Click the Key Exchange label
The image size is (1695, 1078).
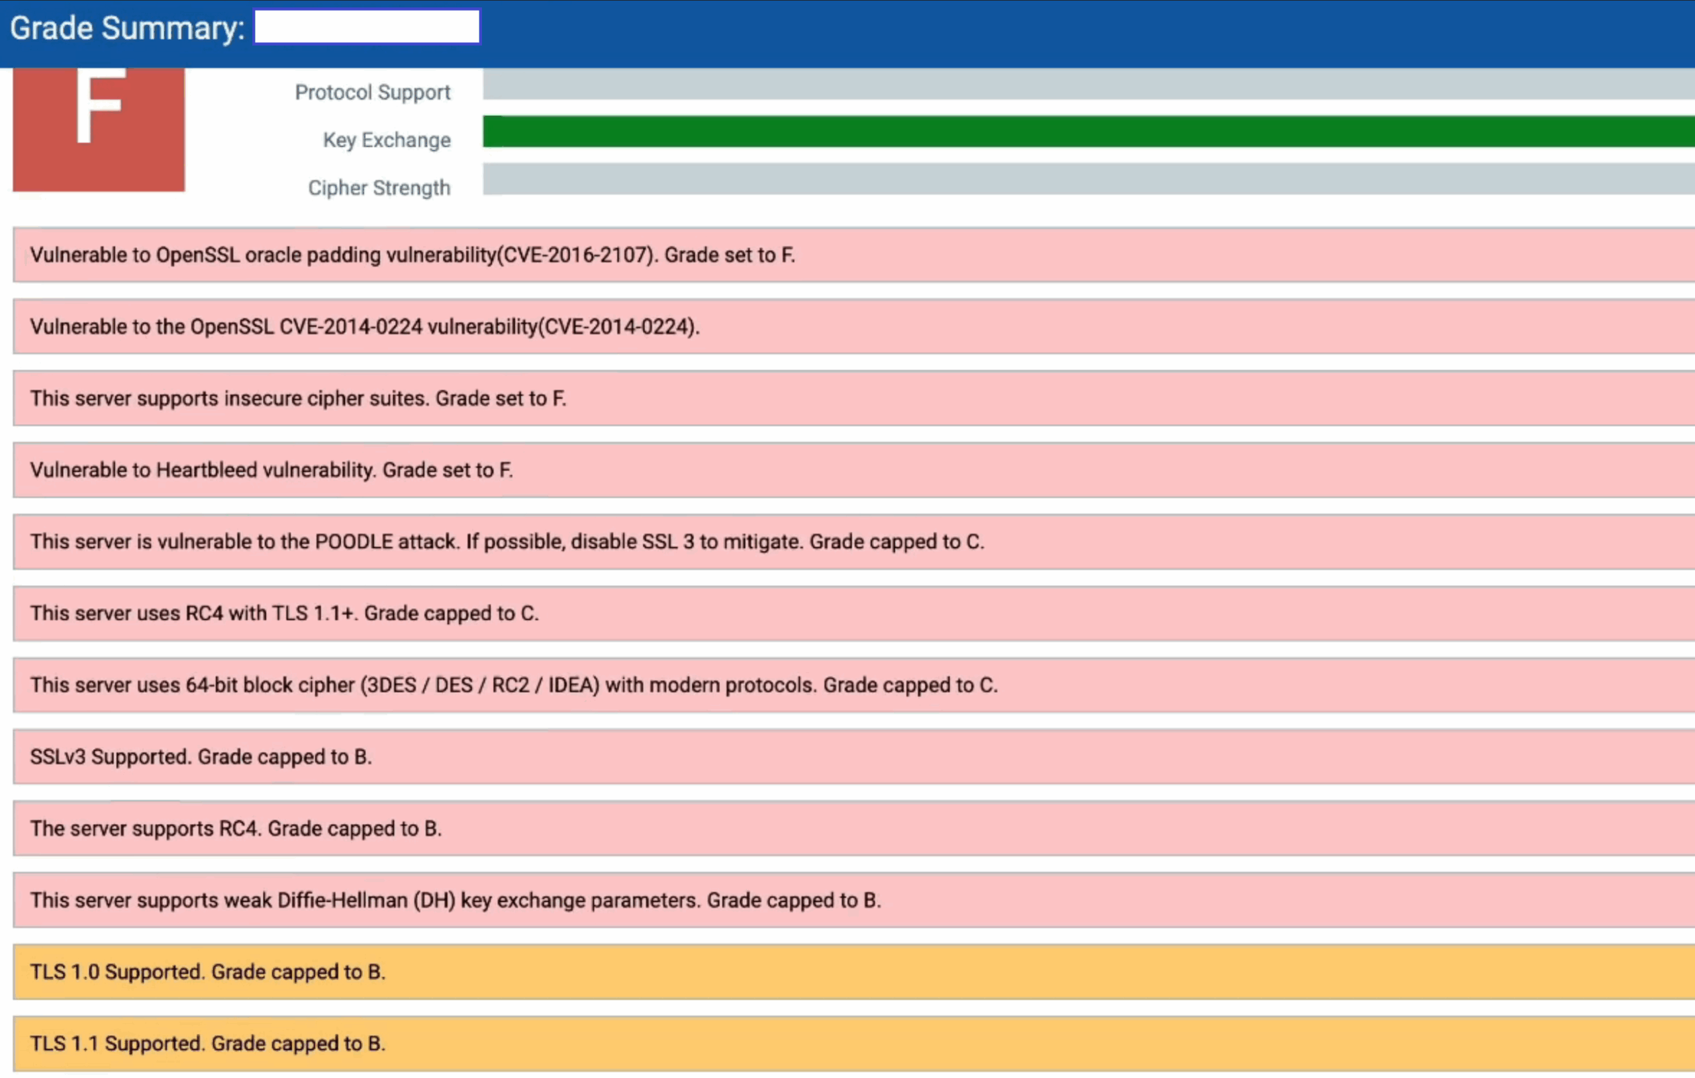pos(387,140)
